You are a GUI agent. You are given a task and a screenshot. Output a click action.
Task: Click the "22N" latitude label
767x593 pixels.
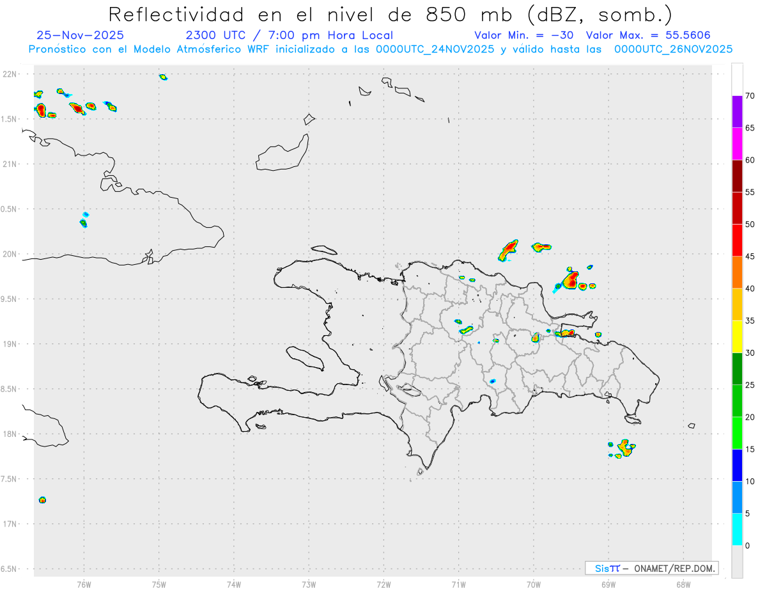(x=11, y=74)
